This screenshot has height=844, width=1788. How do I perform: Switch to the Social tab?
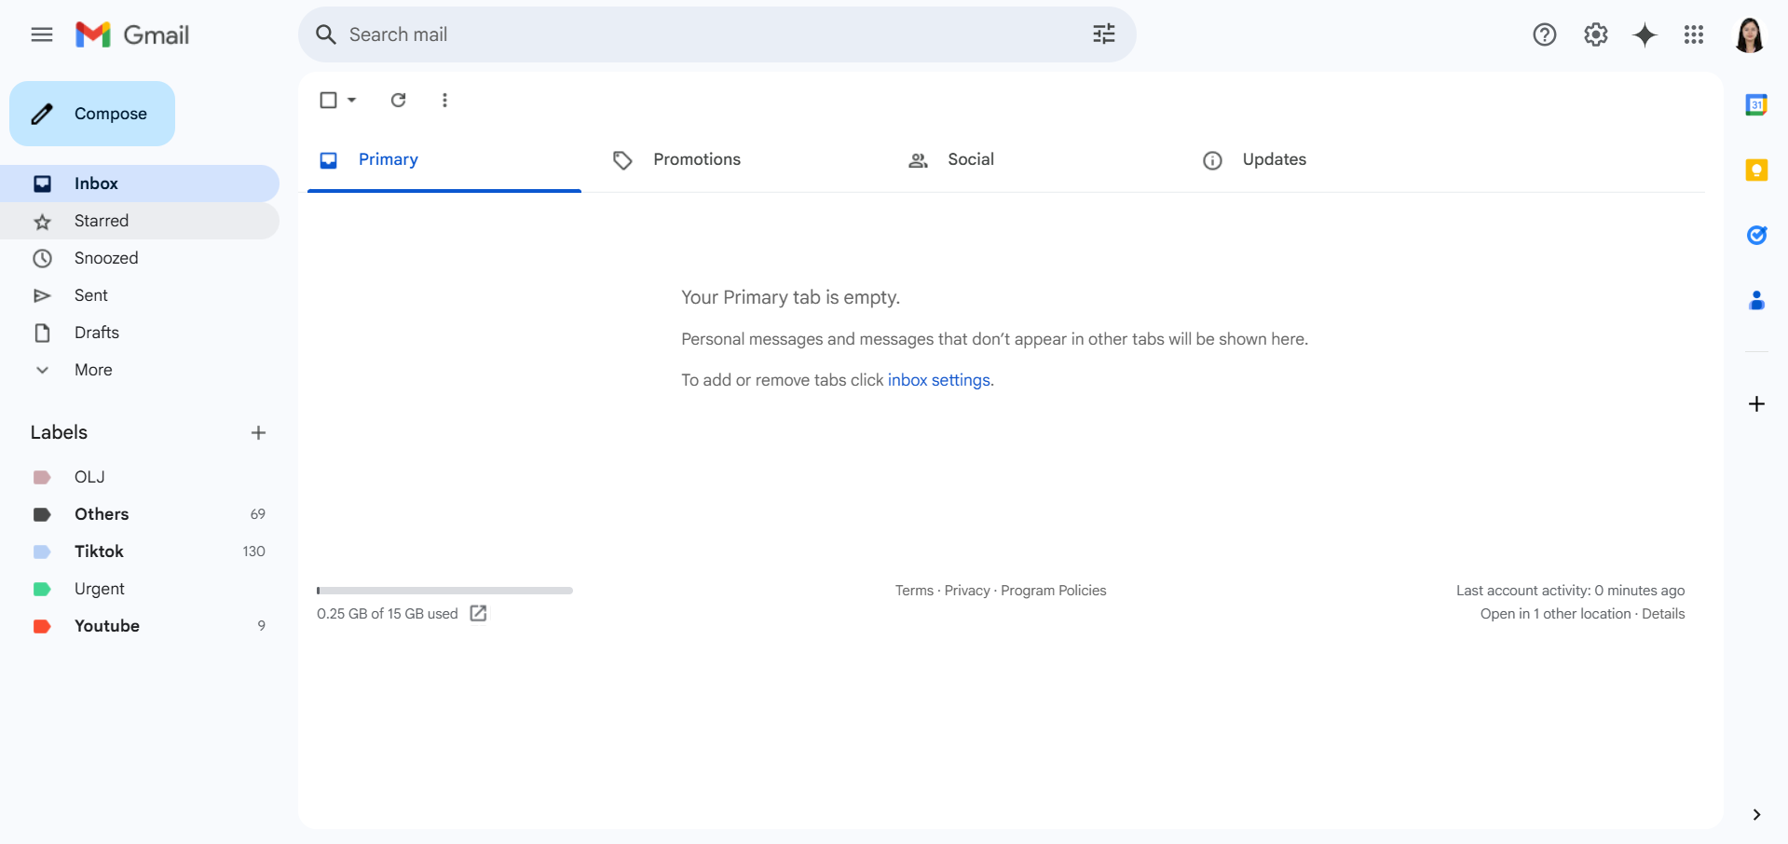point(970,159)
